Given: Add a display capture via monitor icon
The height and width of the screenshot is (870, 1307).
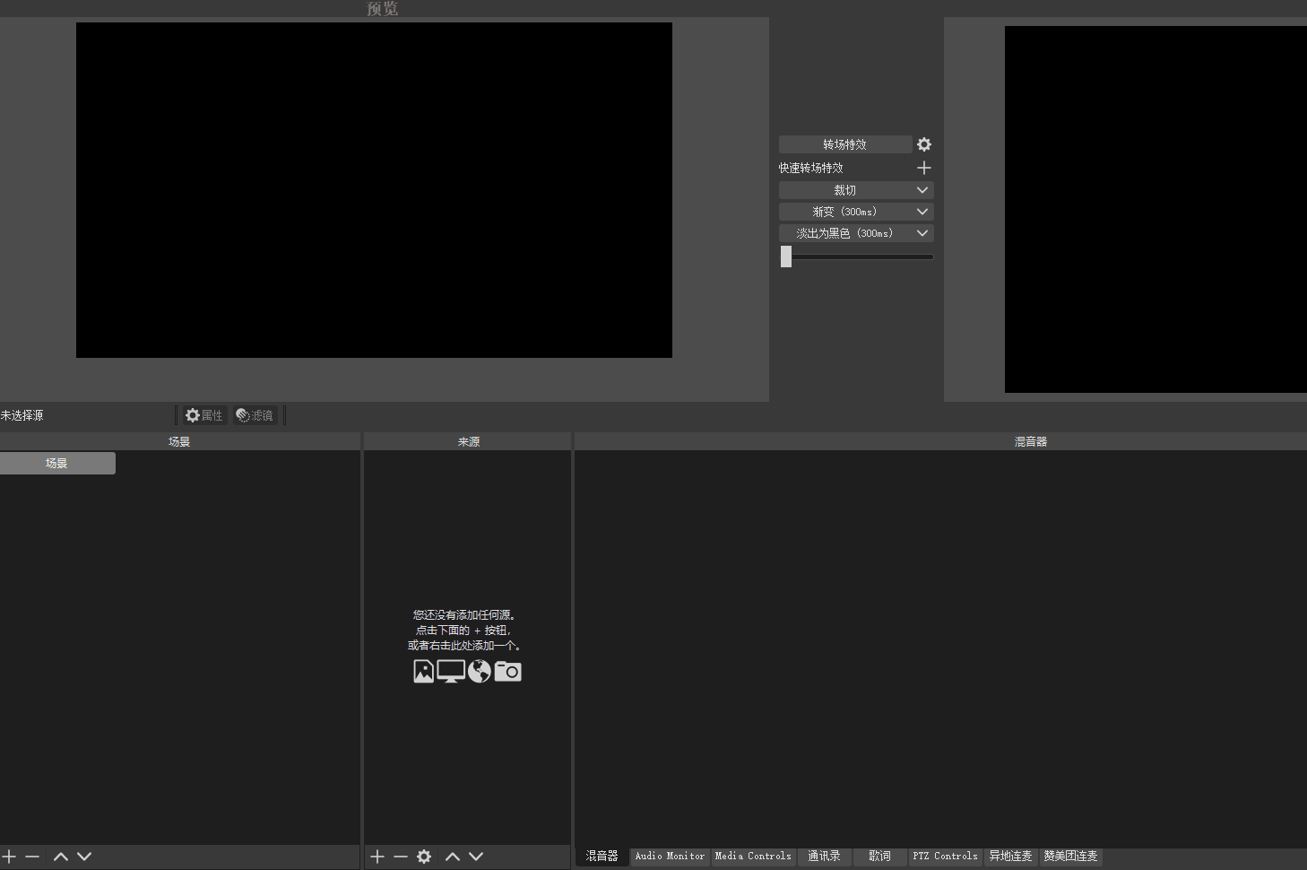Looking at the screenshot, I should [450, 671].
